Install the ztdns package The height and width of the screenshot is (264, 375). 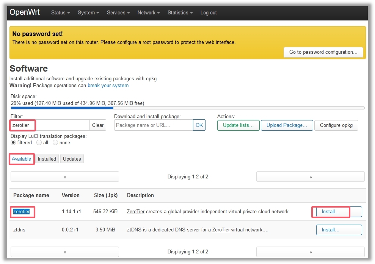pos(339,230)
